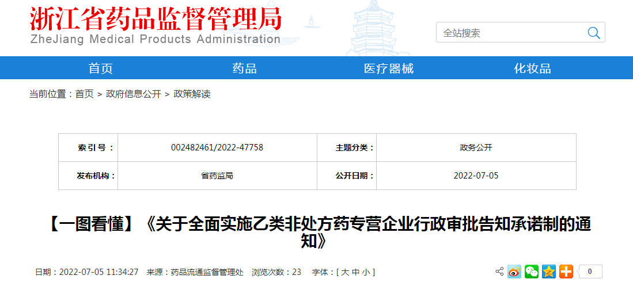This screenshot has height=283, width=633.
Task: Open the 药品 navigation item
Action: tap(245, 68)
